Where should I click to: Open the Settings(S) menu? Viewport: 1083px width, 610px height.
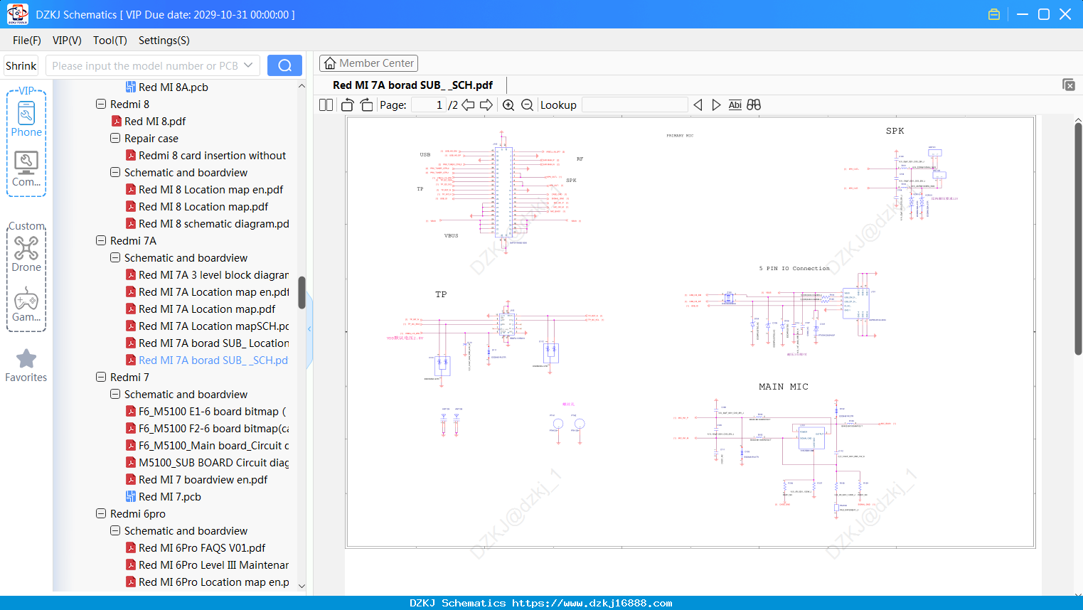[164, 41]
